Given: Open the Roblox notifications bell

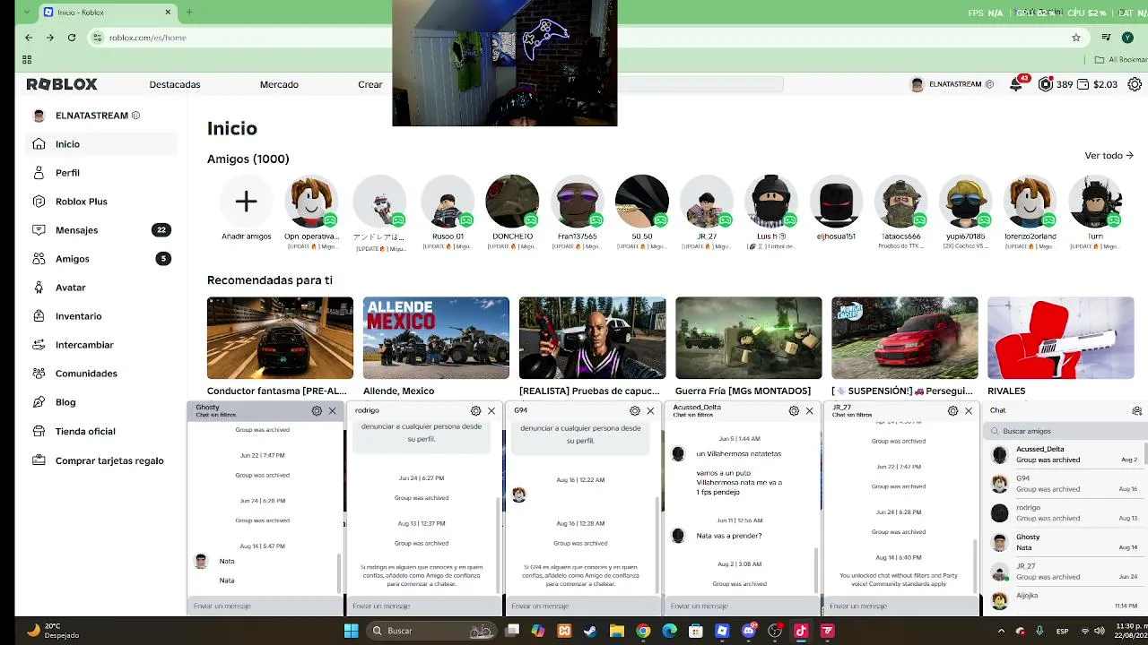Looking at the screenshot, I should click(1015, 84).
